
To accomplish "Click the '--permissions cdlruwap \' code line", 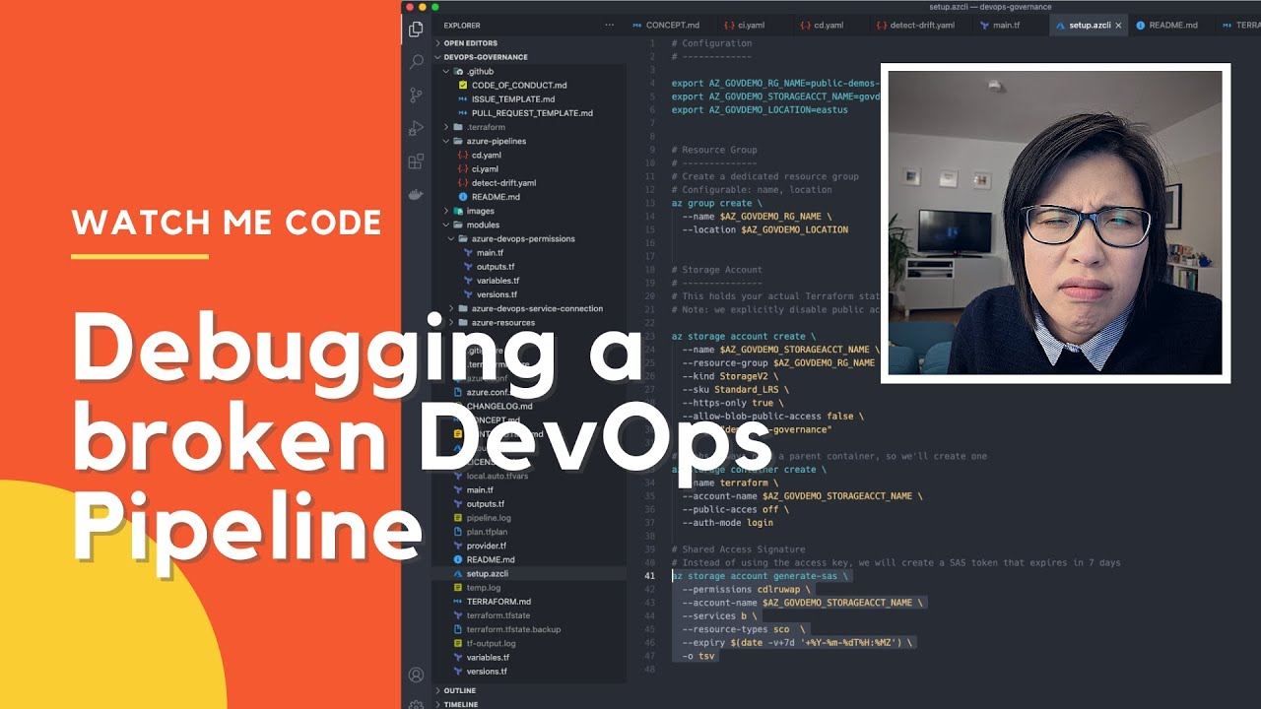I will 749,590.
